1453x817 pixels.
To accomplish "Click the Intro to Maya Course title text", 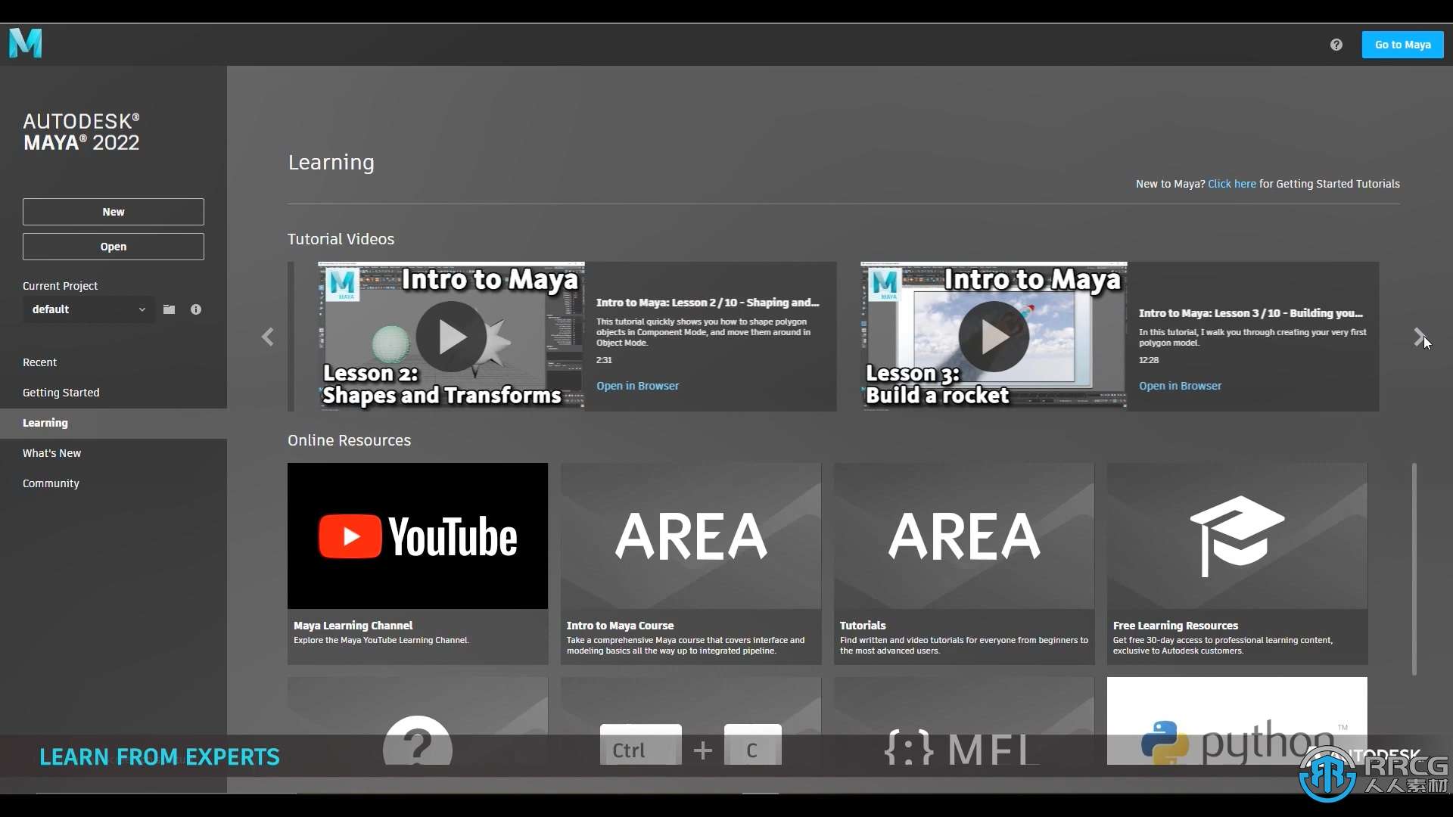I will click(x=620, y=626).
